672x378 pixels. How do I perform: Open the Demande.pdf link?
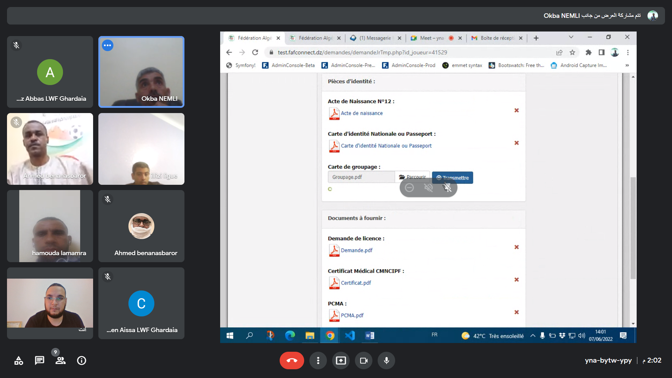(356, 250)
